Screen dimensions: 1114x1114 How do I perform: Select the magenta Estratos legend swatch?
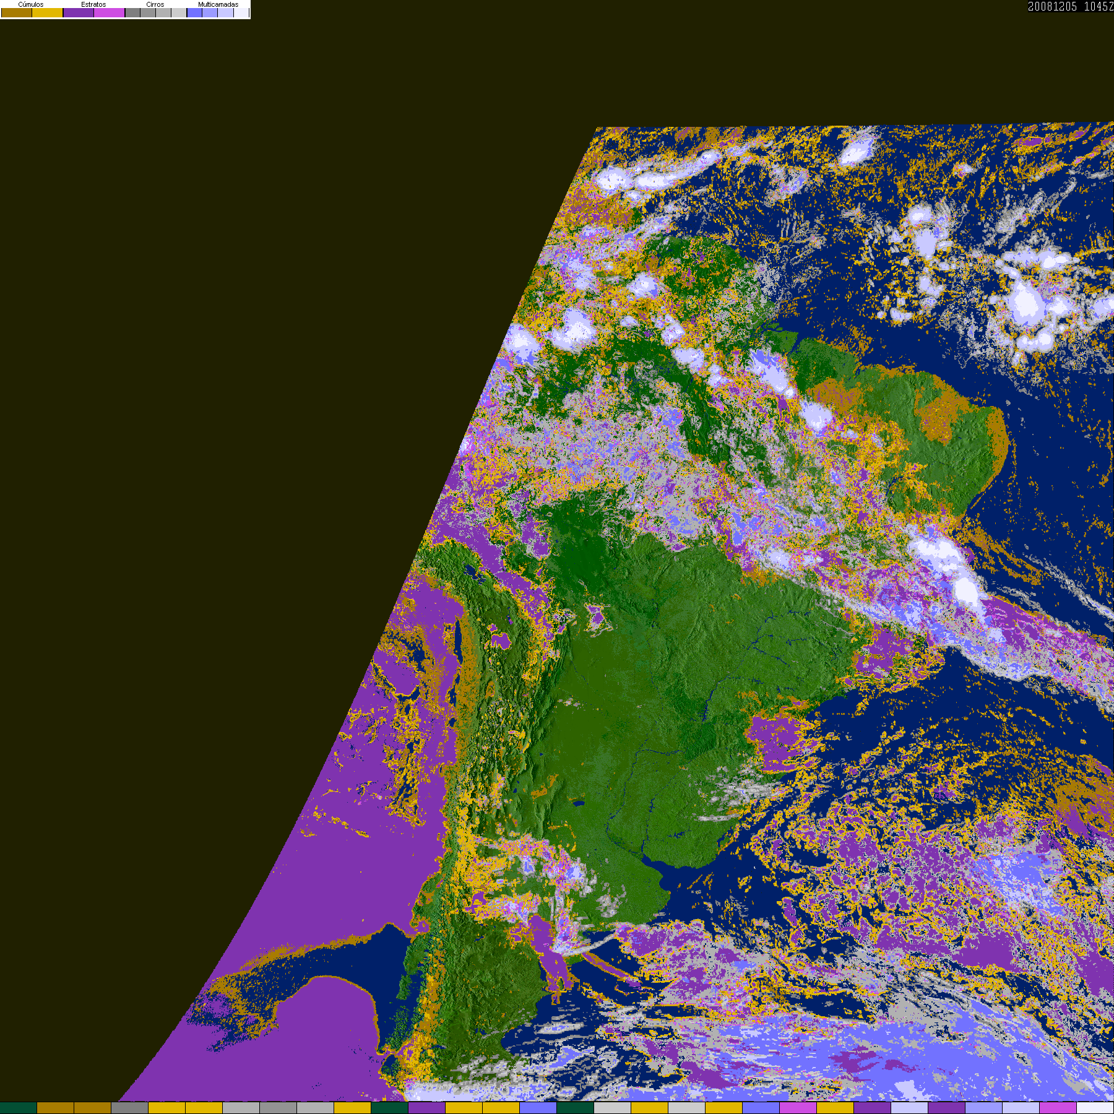109,12
